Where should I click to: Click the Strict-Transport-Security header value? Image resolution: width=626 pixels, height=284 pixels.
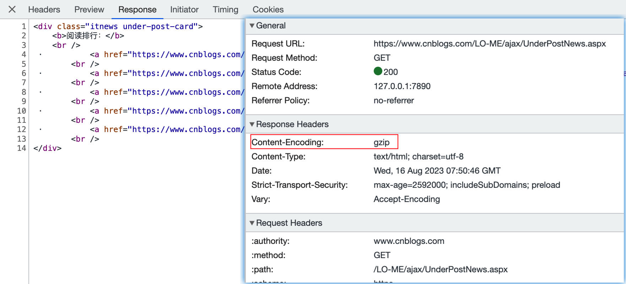point(466,185)
